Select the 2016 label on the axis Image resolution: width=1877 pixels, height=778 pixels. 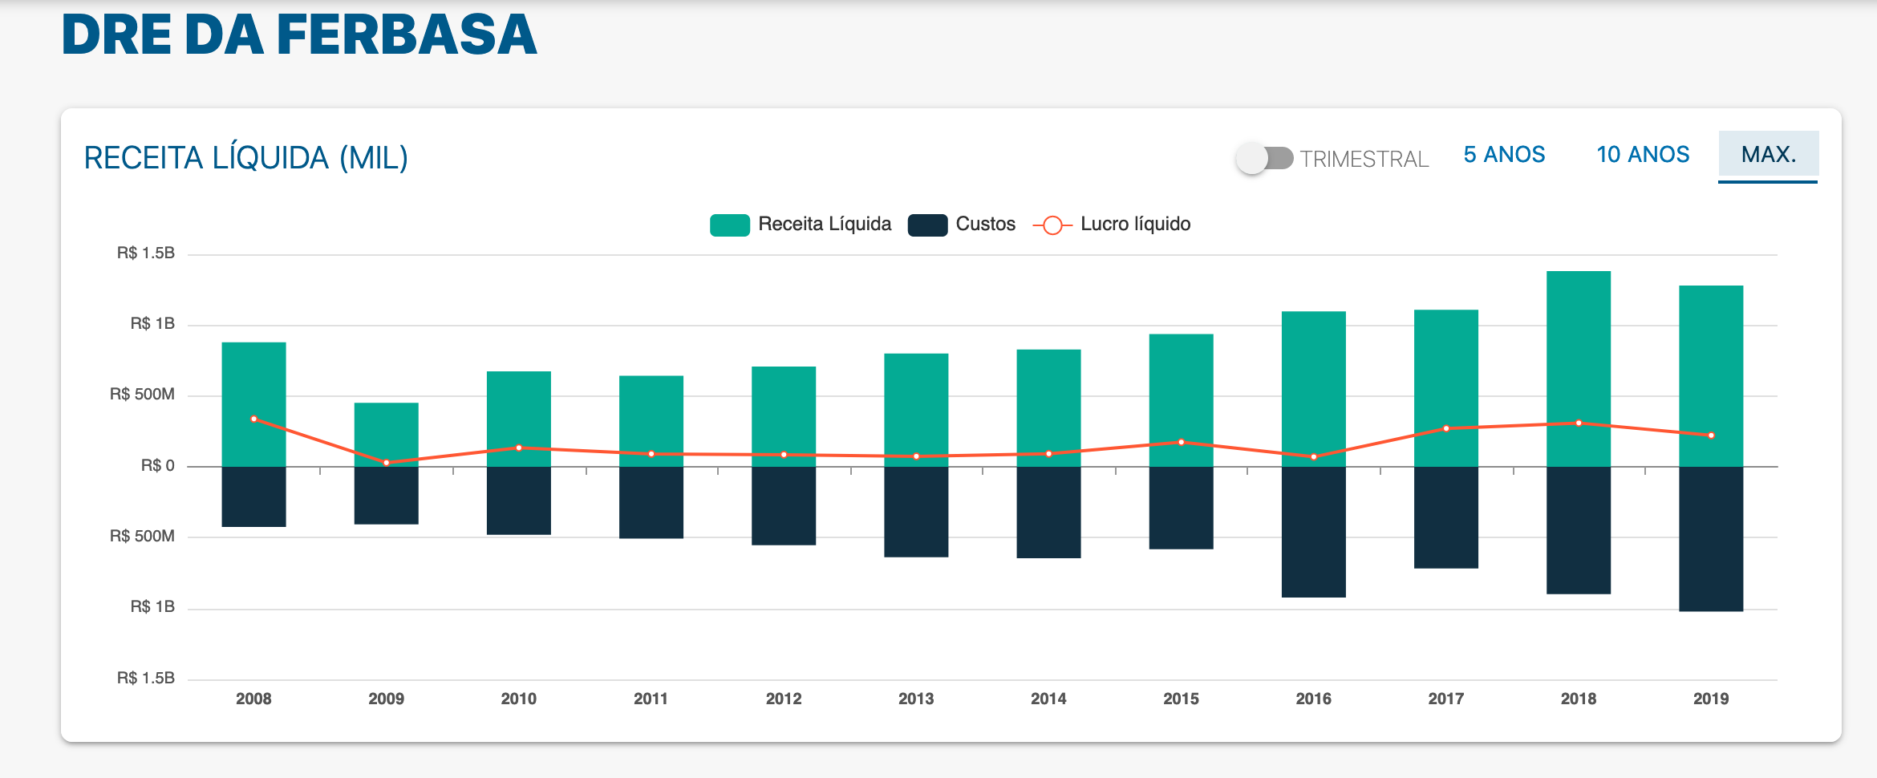coord(1314,699)
